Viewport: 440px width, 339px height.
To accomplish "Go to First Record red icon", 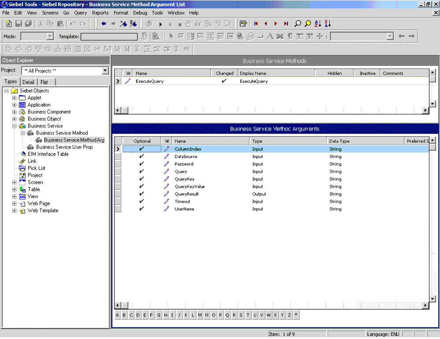I will [256, 24].
